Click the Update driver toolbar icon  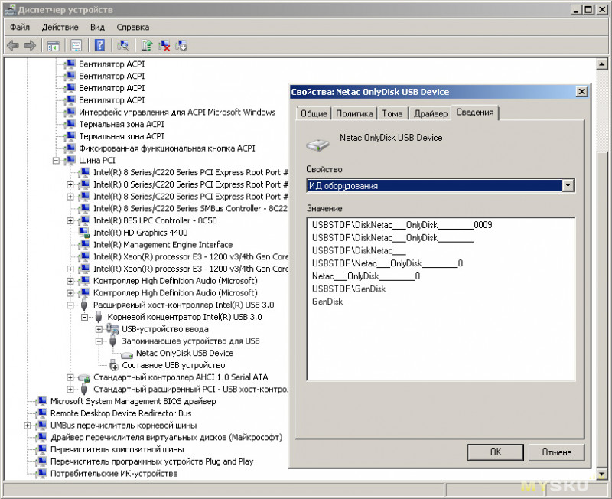[147, 45]
